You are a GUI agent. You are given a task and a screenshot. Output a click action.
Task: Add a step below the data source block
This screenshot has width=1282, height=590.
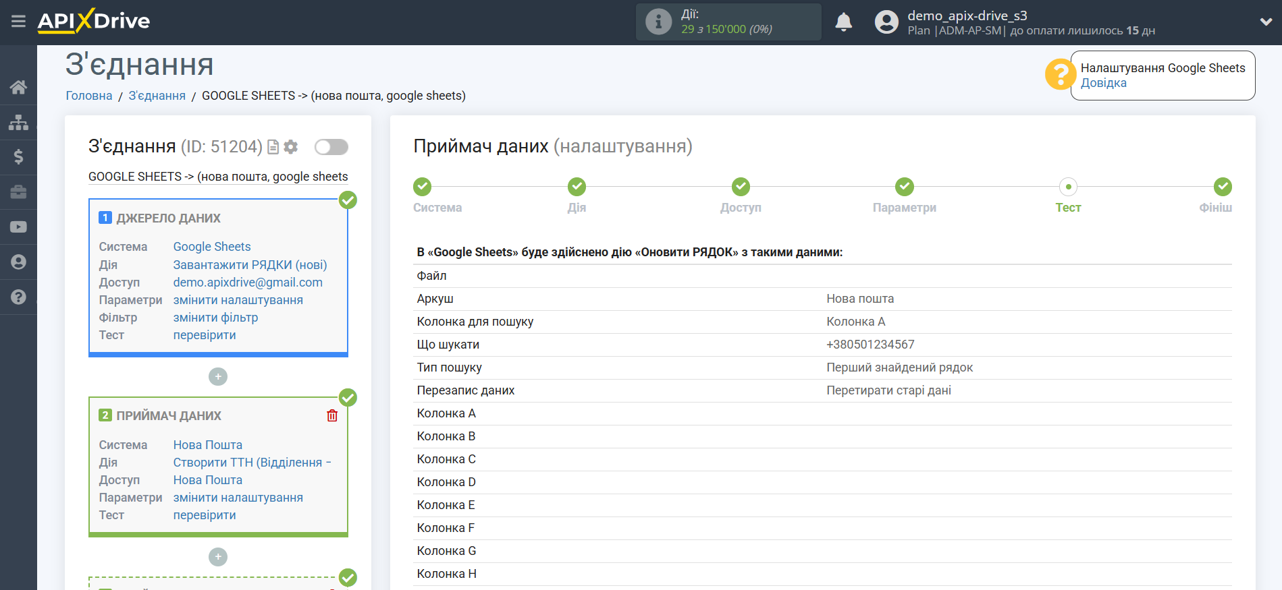(x=218, y=377)
